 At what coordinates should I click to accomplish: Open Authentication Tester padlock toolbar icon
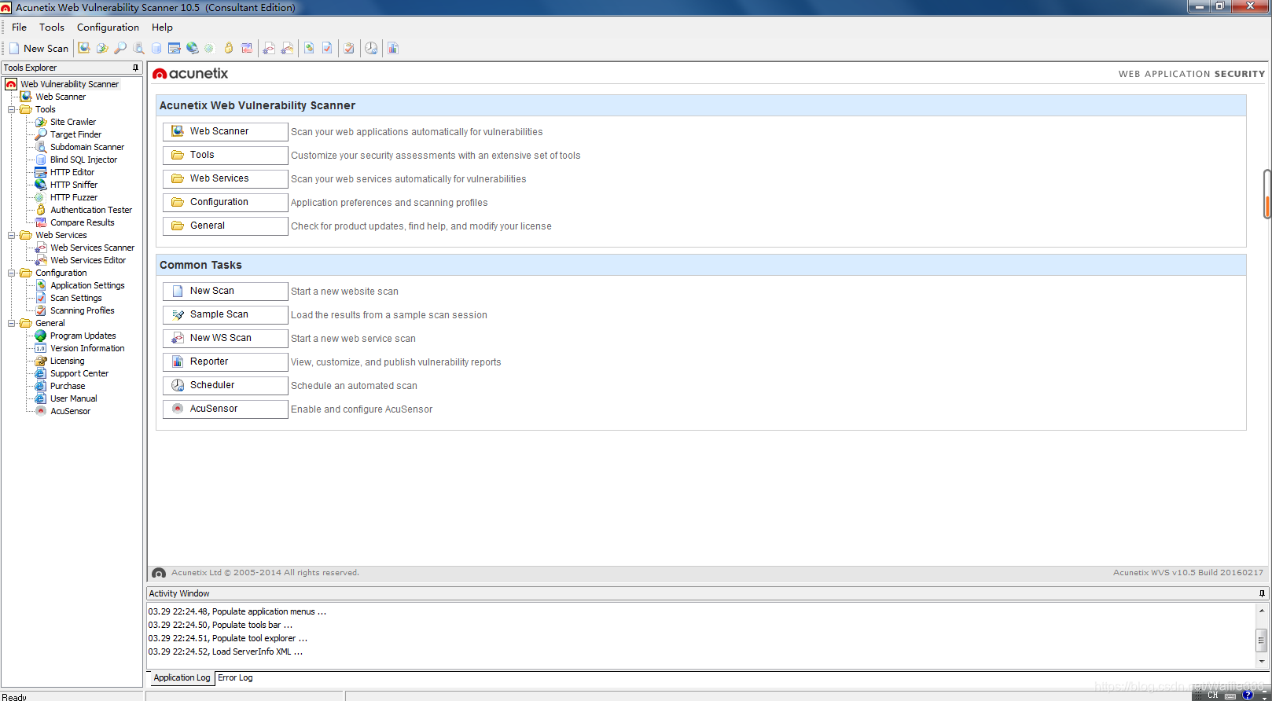pyautogui.click(x=229, y=48)
